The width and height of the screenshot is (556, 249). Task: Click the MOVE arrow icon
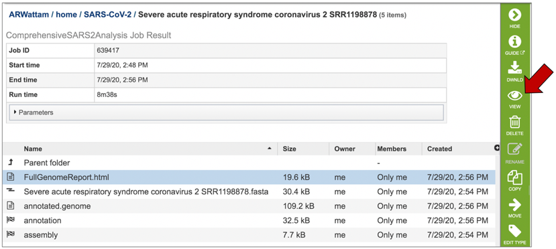point(514,204)
